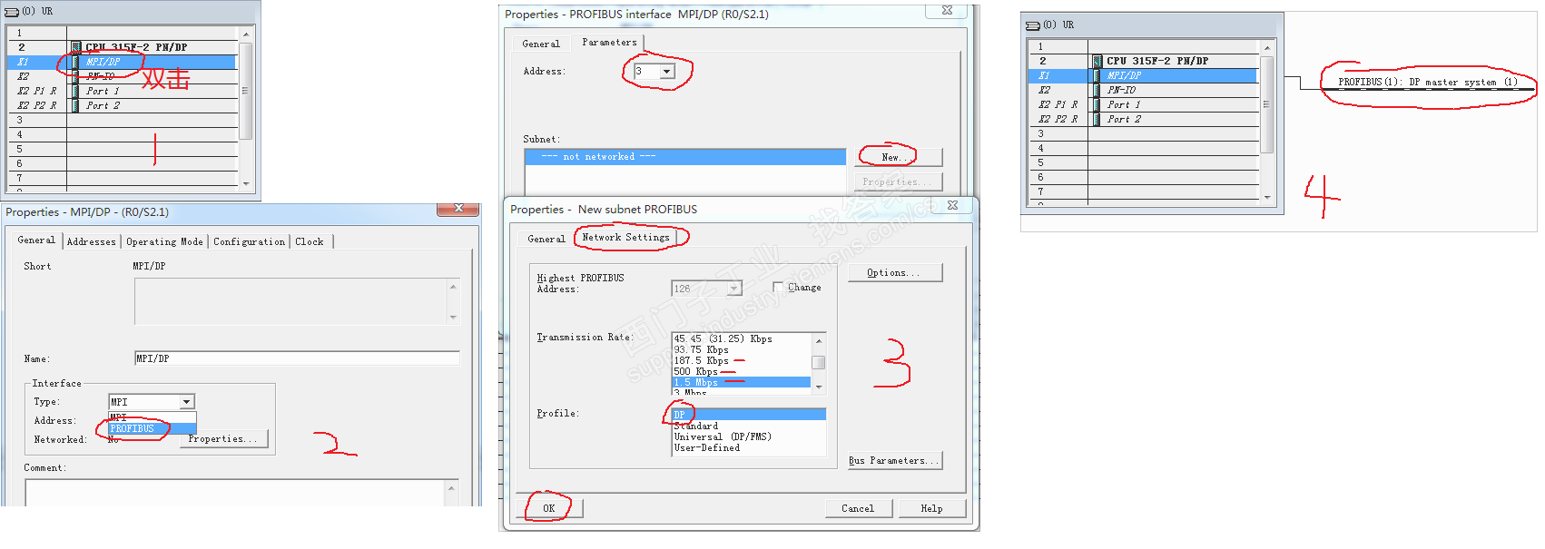Open the Clock tab
This screenshot has width=1545, height=549.
[310, 241]
